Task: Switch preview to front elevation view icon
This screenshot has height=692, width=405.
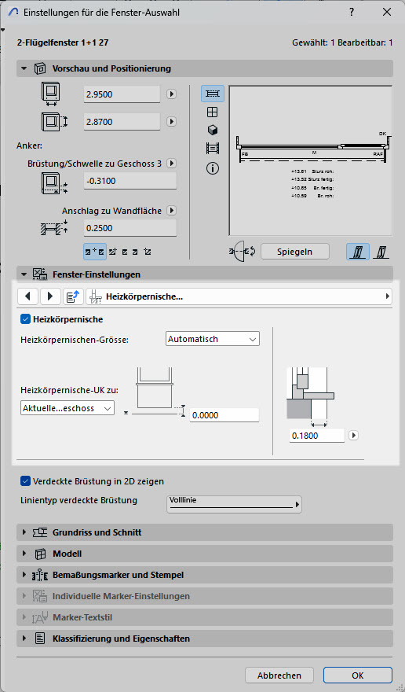Action: [213, 112]
